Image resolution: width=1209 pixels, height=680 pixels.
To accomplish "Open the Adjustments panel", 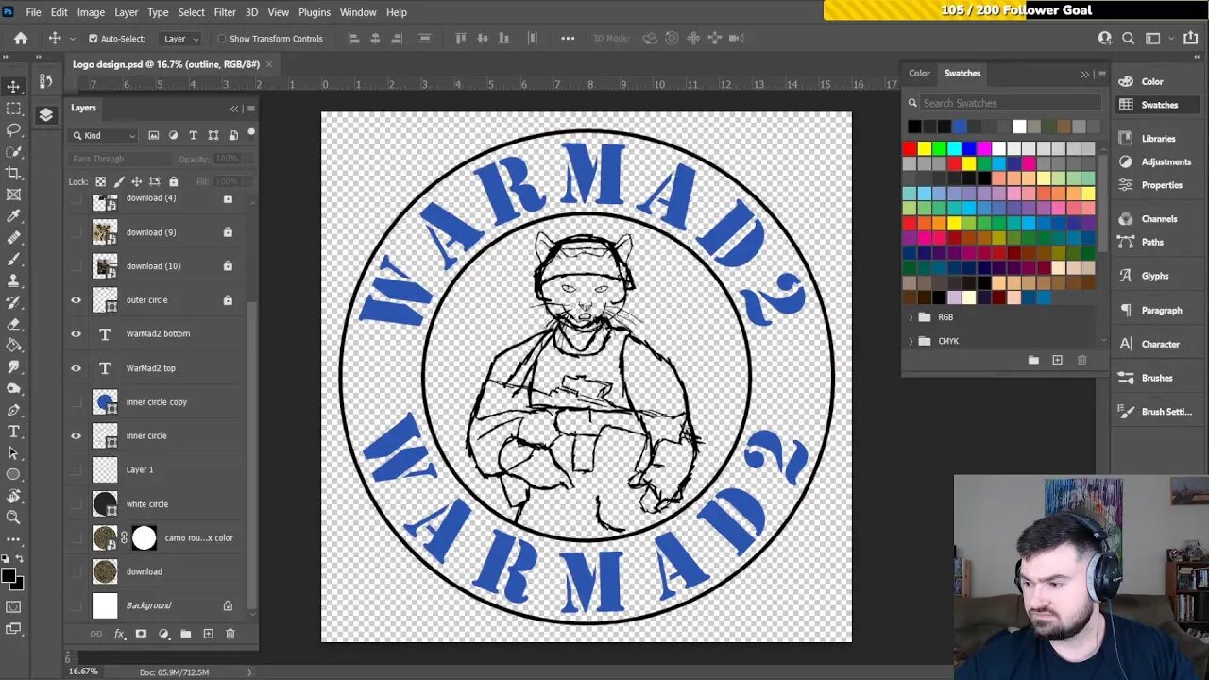I will (1166, 161).
